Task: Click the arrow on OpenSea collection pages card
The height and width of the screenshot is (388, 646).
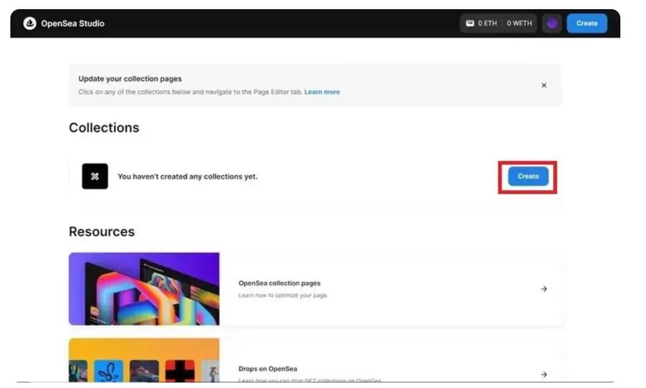Action: pyautogui.click(x=544, y=289)
